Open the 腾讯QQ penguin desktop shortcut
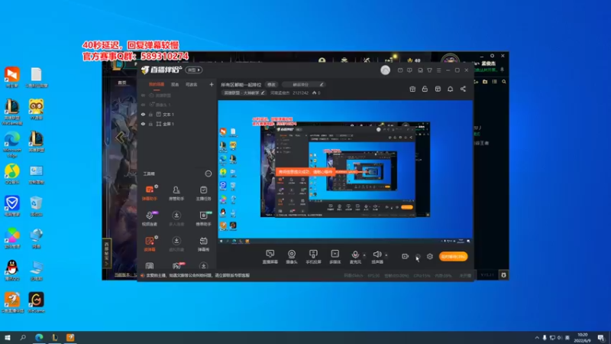 (x=12, y=271)
